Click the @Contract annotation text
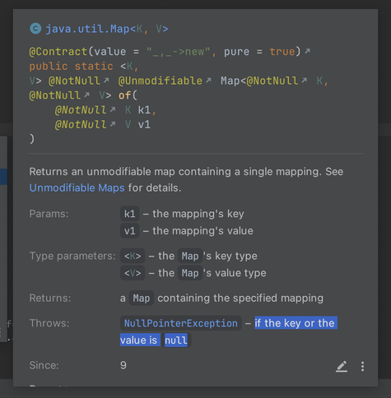391x398 pixels. click(x=58, y=52)
